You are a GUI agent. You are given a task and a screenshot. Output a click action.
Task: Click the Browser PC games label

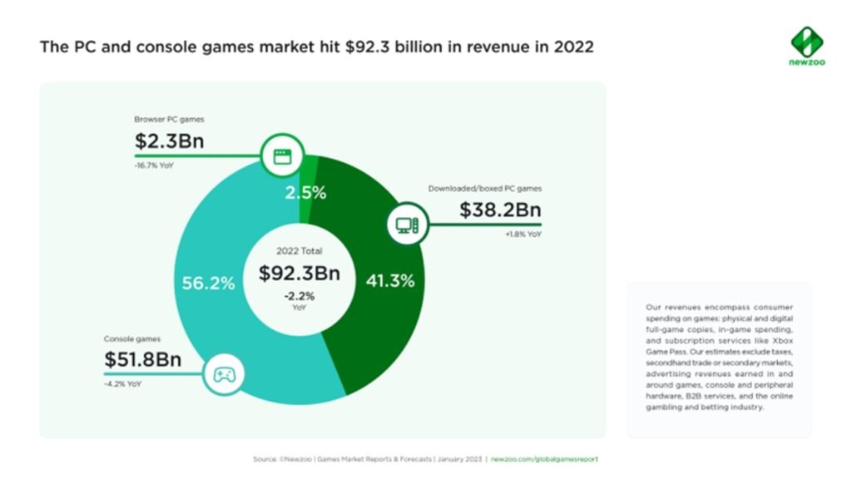pyautogui.click(x=169, y=120)
